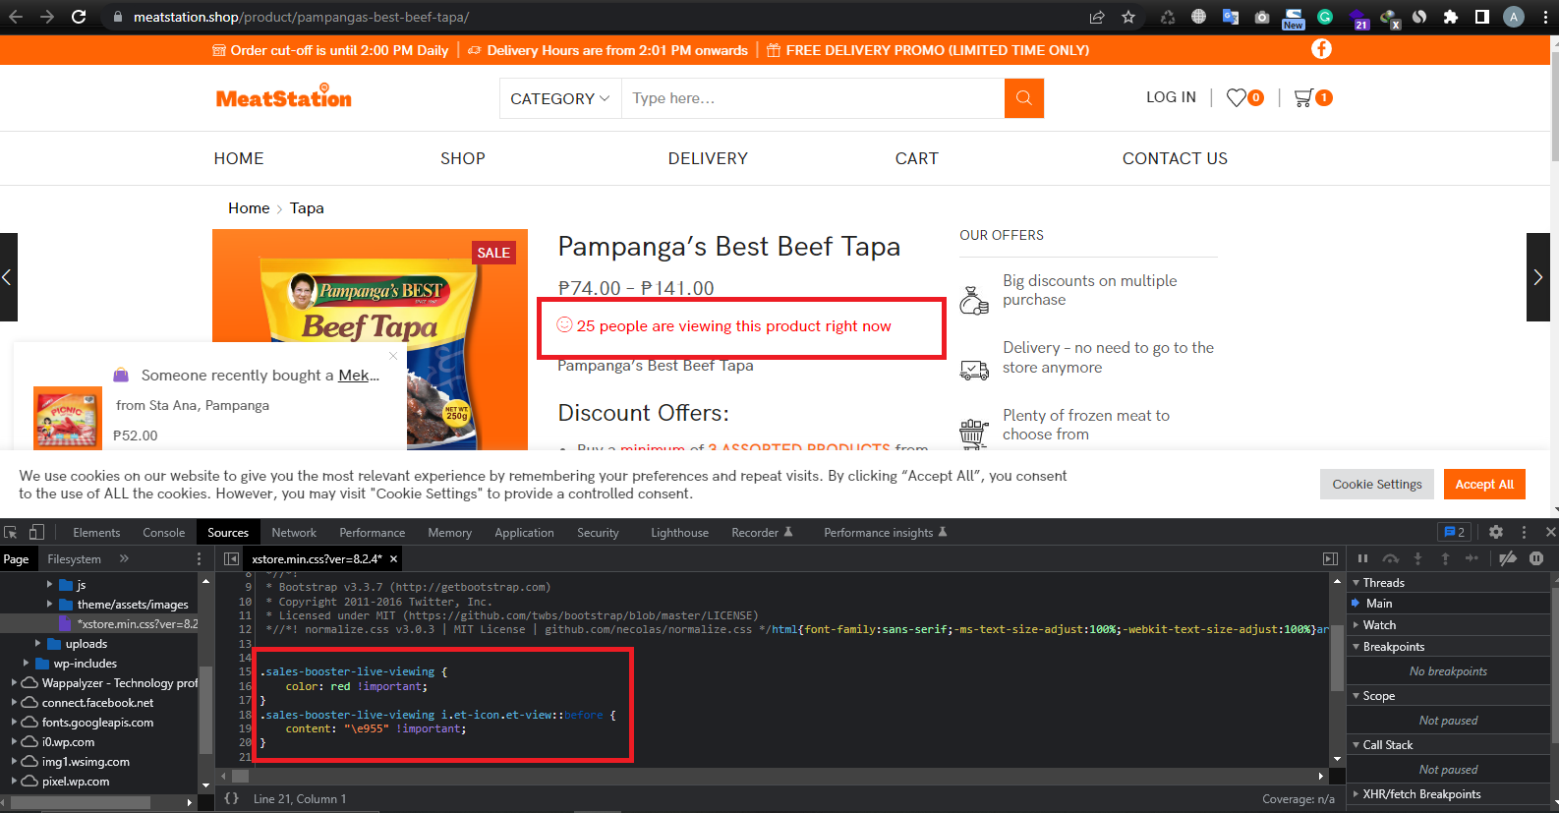This screenshot has height=813, width=1559.
Task: Click the orange search magnifier button
Action: (1023, 98)
